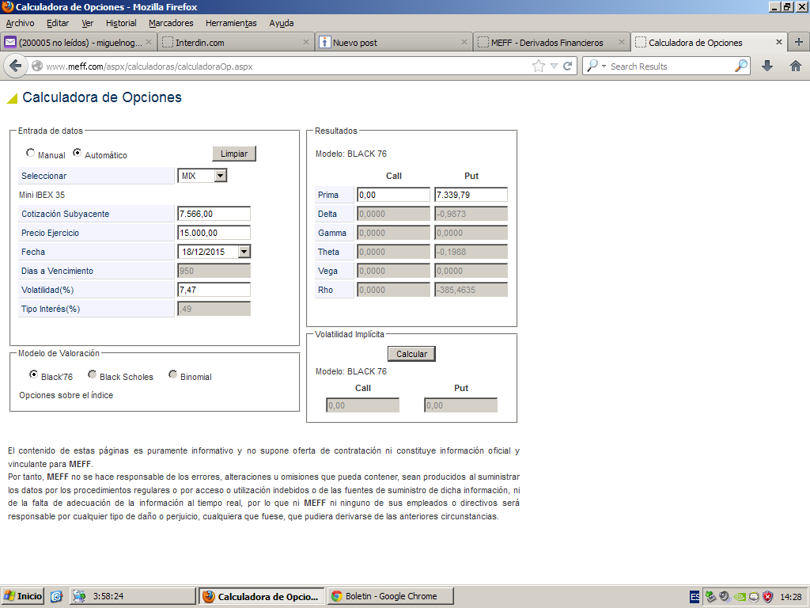Click the system clock showing 14:28
The height and width of the screenshot is (608, 810).
pos(790,597)
